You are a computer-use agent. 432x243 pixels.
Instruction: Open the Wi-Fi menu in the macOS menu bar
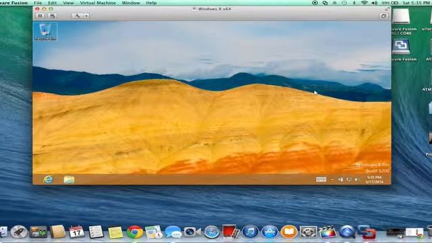[x=364, y=3]
